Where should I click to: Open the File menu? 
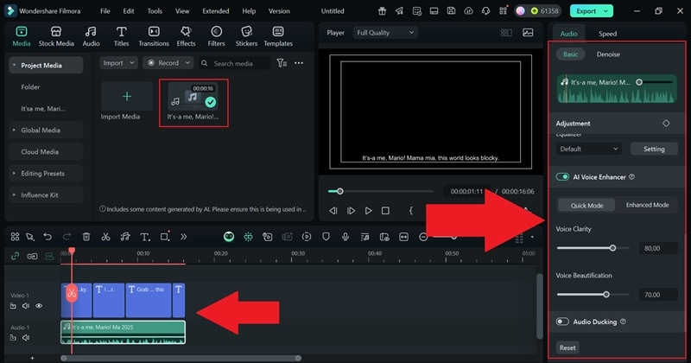click(x=105, y=11)
